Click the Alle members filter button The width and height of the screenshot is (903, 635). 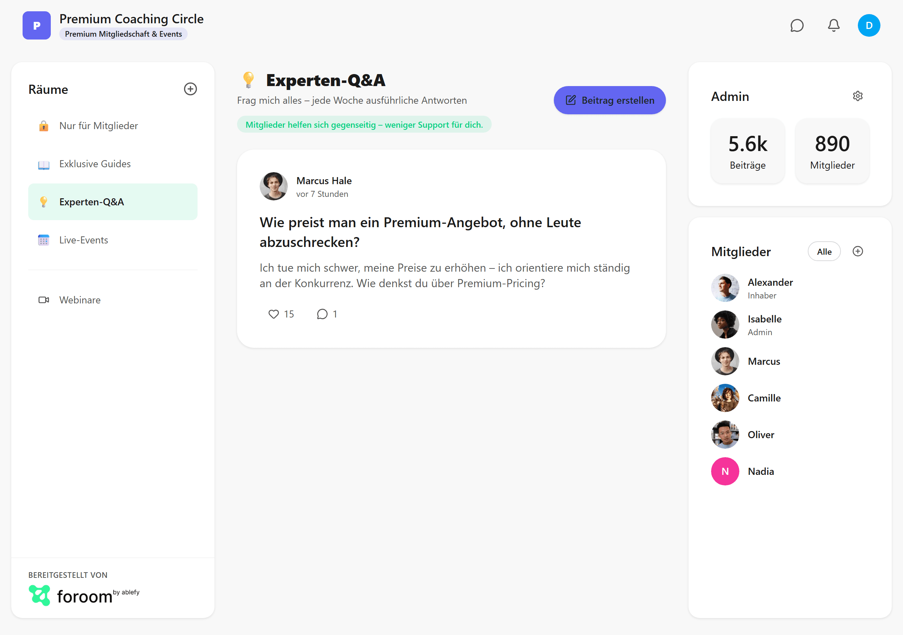click(x=824, y=252)
